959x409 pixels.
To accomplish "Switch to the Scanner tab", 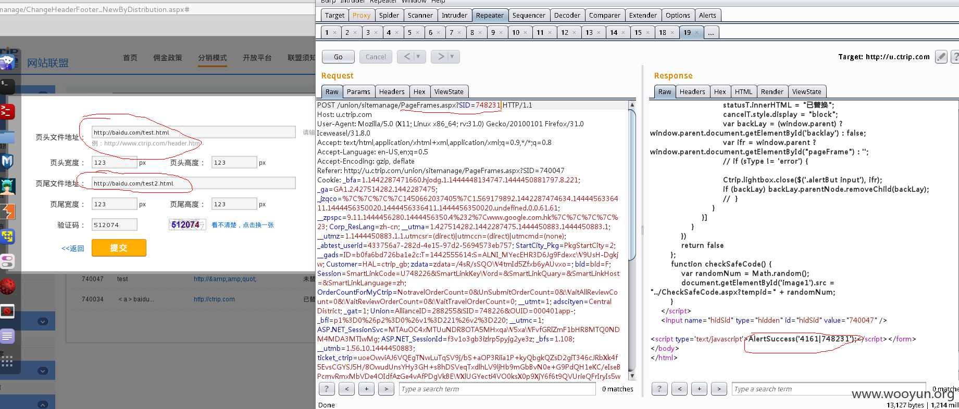I will (420, 15).
